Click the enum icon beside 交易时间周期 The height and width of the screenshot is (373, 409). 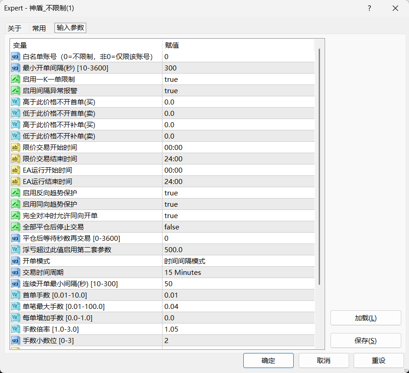15,273
